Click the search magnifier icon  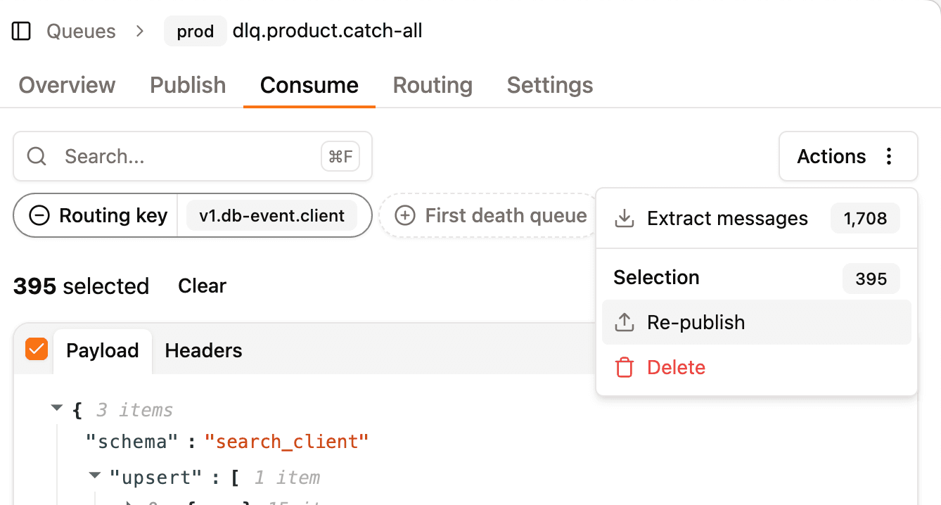click(37, 156)
